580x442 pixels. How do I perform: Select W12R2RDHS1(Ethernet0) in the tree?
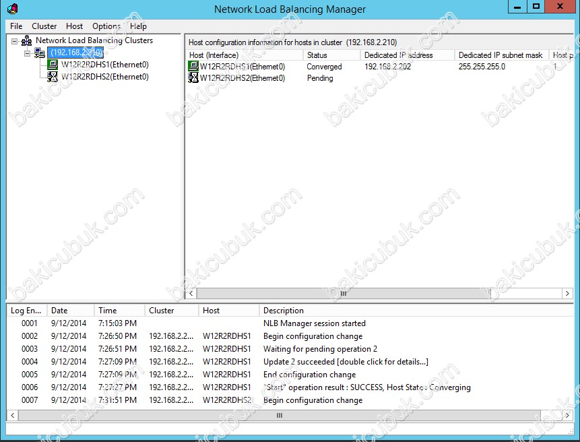click(x=105, y=65)
